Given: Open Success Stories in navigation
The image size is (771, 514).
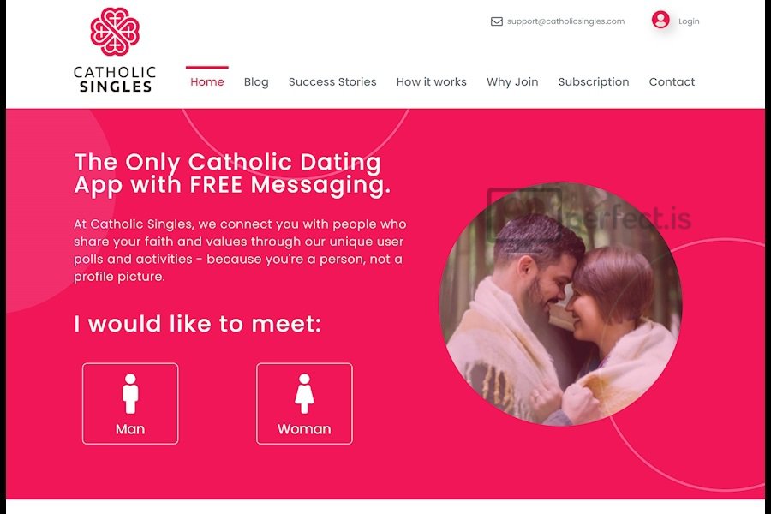Looking at the screenshot, I should tap(332, 81).
